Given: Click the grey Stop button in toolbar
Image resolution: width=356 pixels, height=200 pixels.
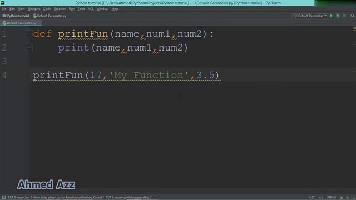Looking at the screenshot, I should 344,16.
